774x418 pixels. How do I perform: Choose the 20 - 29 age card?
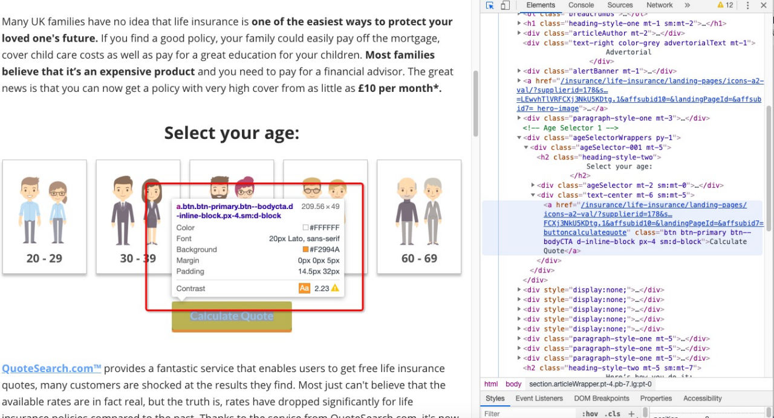(x=44, y=217)
